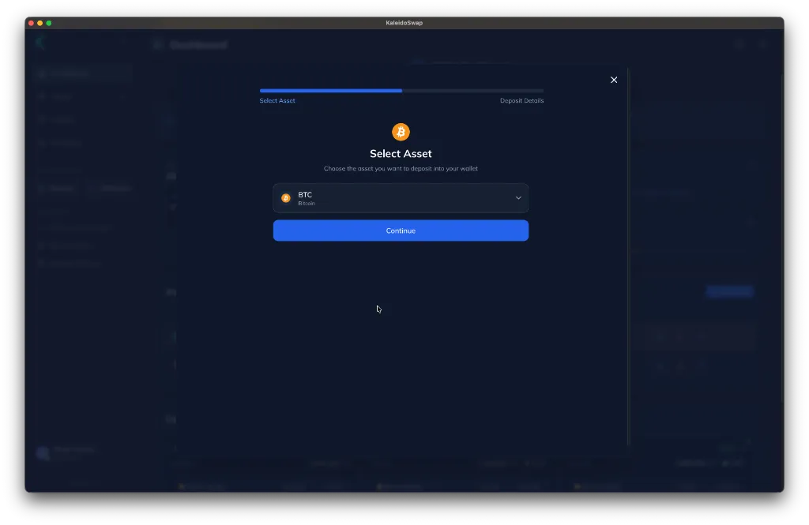Click the orange BTC coin icon inside the asset selector
The height and width of the screenshot is (525, 809).
click(x=286, y=197)
